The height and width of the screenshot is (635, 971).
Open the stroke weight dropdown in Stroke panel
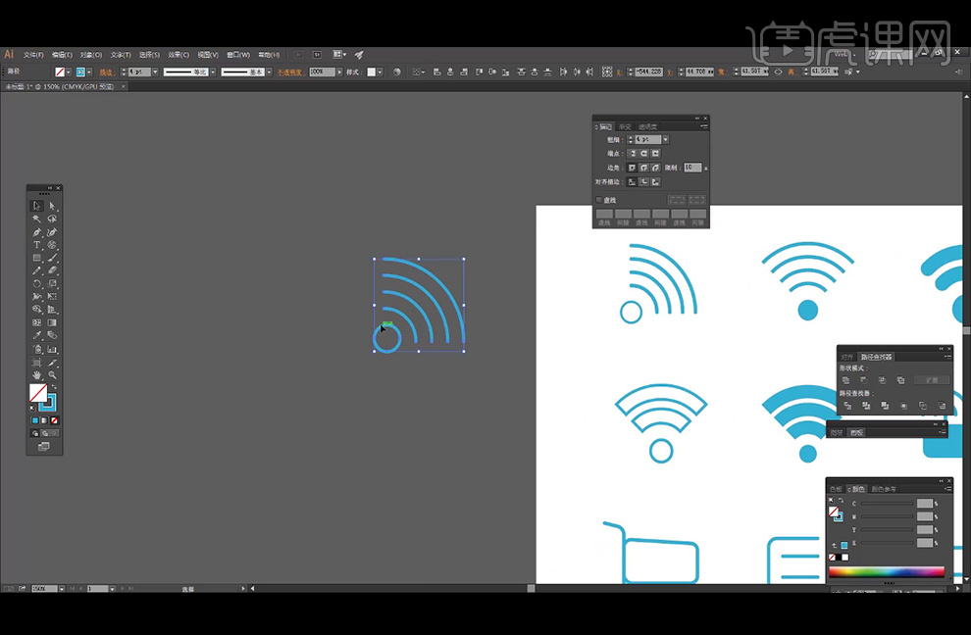pyautogui.click(x=665, y=140)
